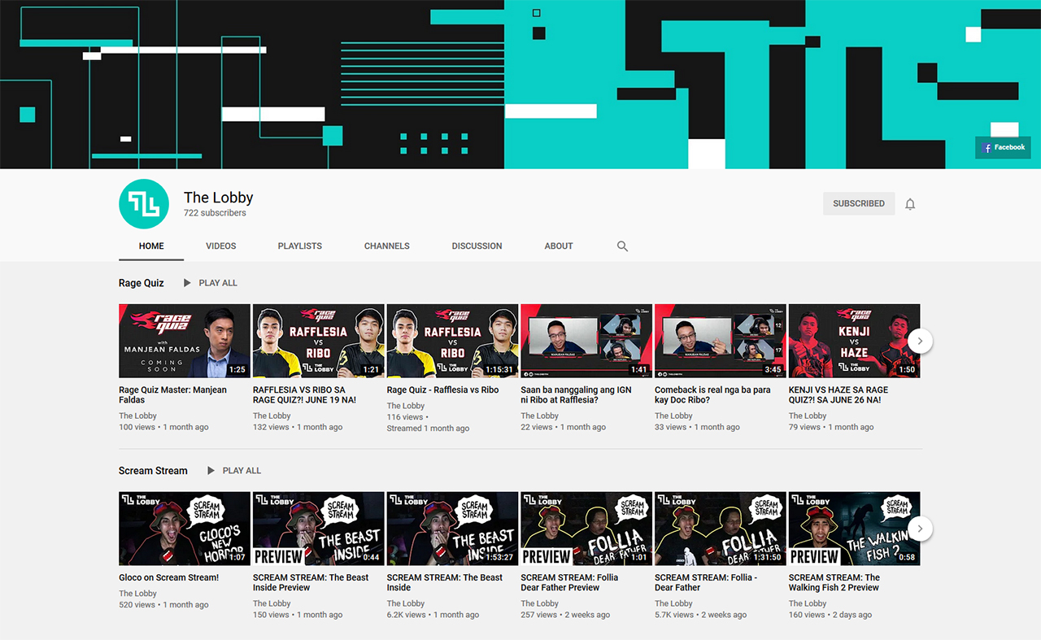This screenshot has height=640, width=1041.
Task: Open the 1:41 Manjean Faldas video thumbnail
Action: (586, 341)
